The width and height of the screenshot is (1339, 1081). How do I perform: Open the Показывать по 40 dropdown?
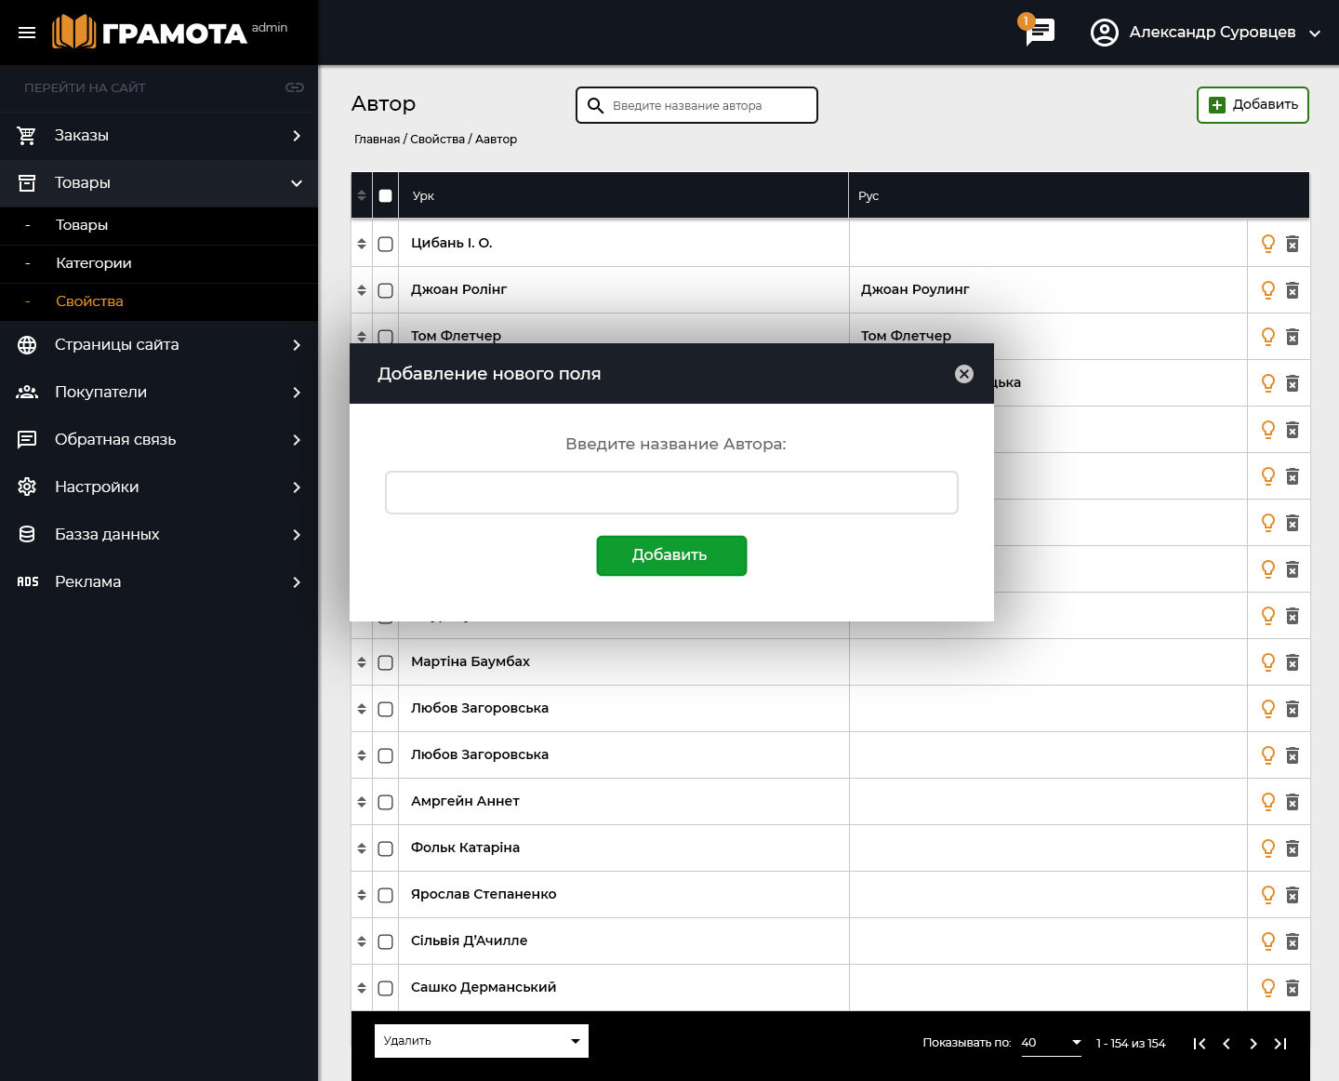(x=1051, y=1043)
